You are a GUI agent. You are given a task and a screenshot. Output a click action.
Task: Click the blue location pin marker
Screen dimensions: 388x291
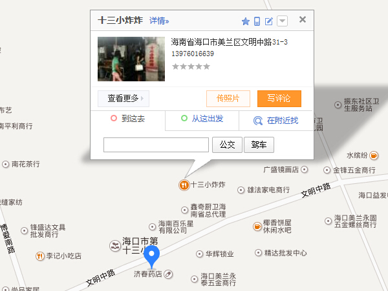pos(152,257)
